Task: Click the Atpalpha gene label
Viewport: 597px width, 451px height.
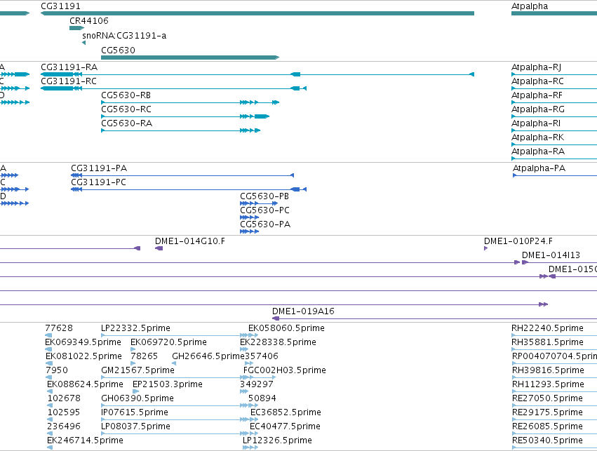Action: 530,6
